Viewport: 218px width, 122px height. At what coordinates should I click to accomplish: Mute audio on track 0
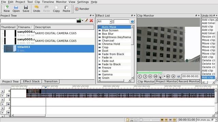[2, 96]
